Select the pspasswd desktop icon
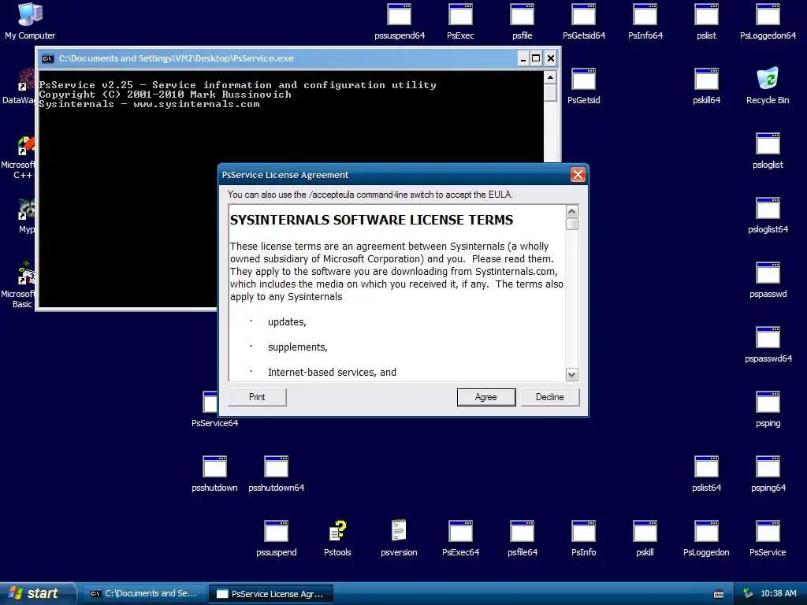Viewport: 807px width, 605px height. click(x=768, y=280)
